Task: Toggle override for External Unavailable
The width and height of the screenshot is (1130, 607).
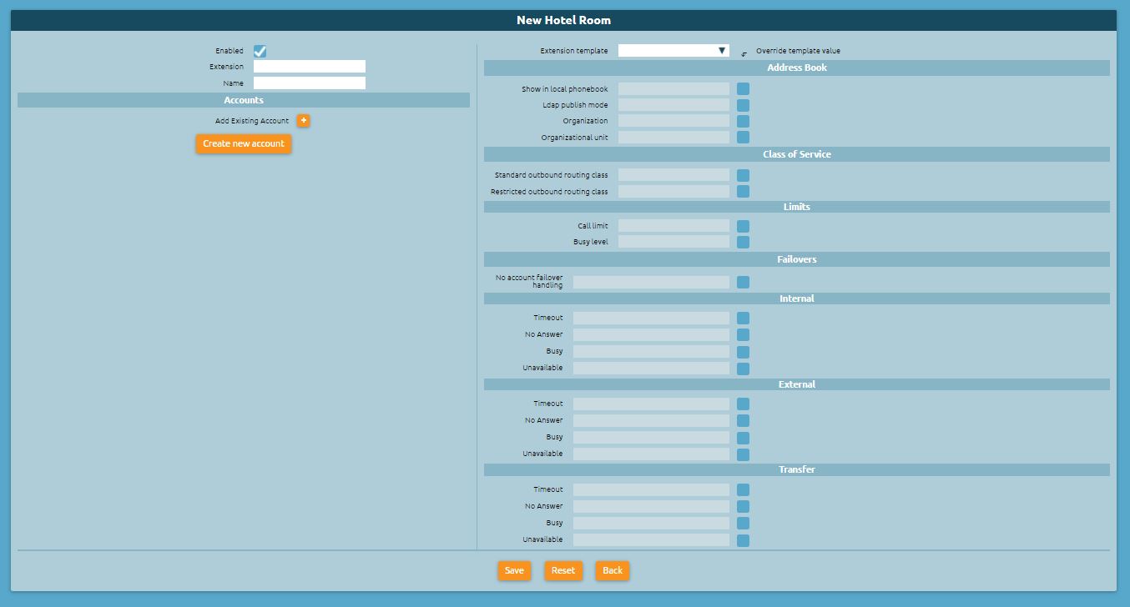Action: pos(743,454)
